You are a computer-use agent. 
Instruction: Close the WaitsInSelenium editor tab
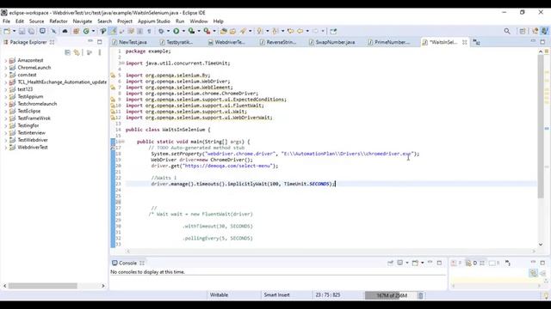point(465,42)
